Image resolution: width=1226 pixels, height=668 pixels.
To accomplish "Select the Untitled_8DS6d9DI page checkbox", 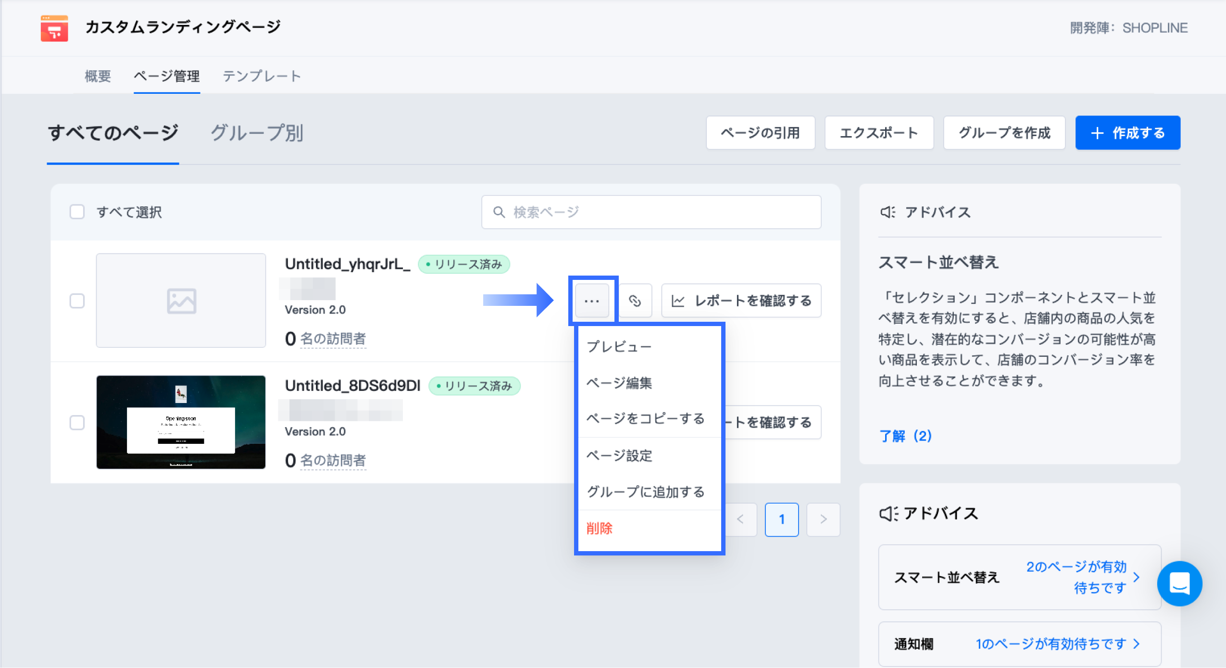I will click(x=77, y=423).
